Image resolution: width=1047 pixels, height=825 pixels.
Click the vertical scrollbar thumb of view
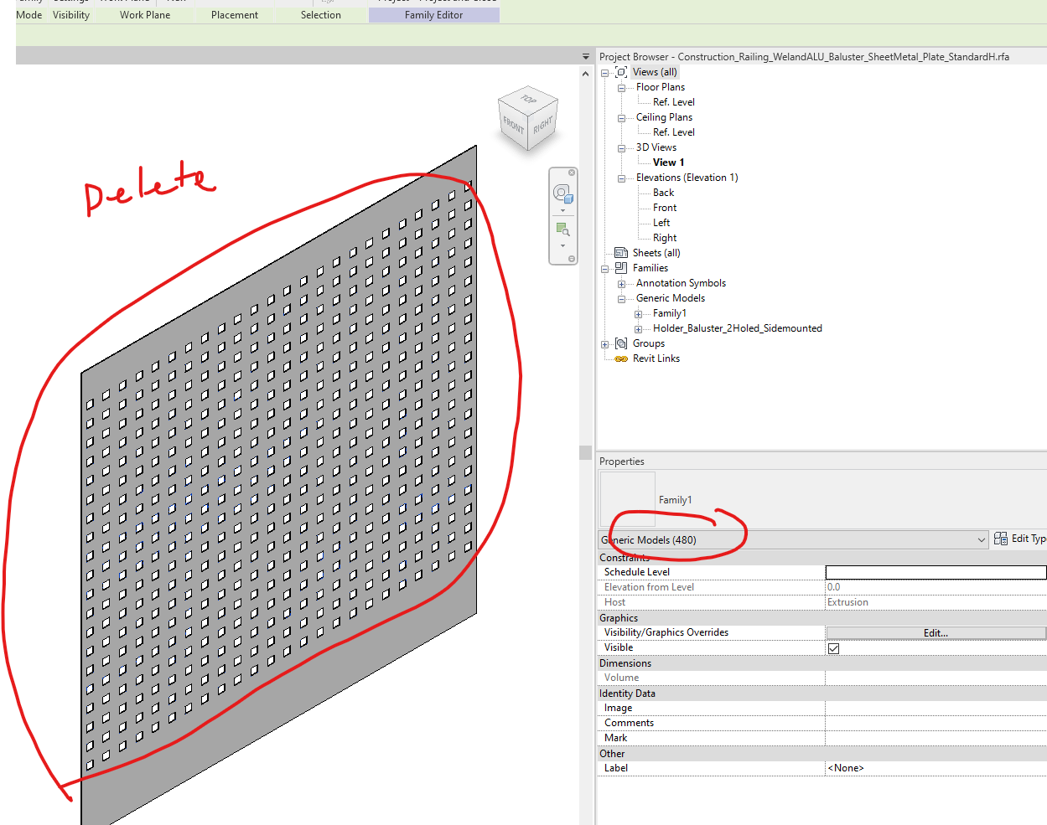click(585, 452)
